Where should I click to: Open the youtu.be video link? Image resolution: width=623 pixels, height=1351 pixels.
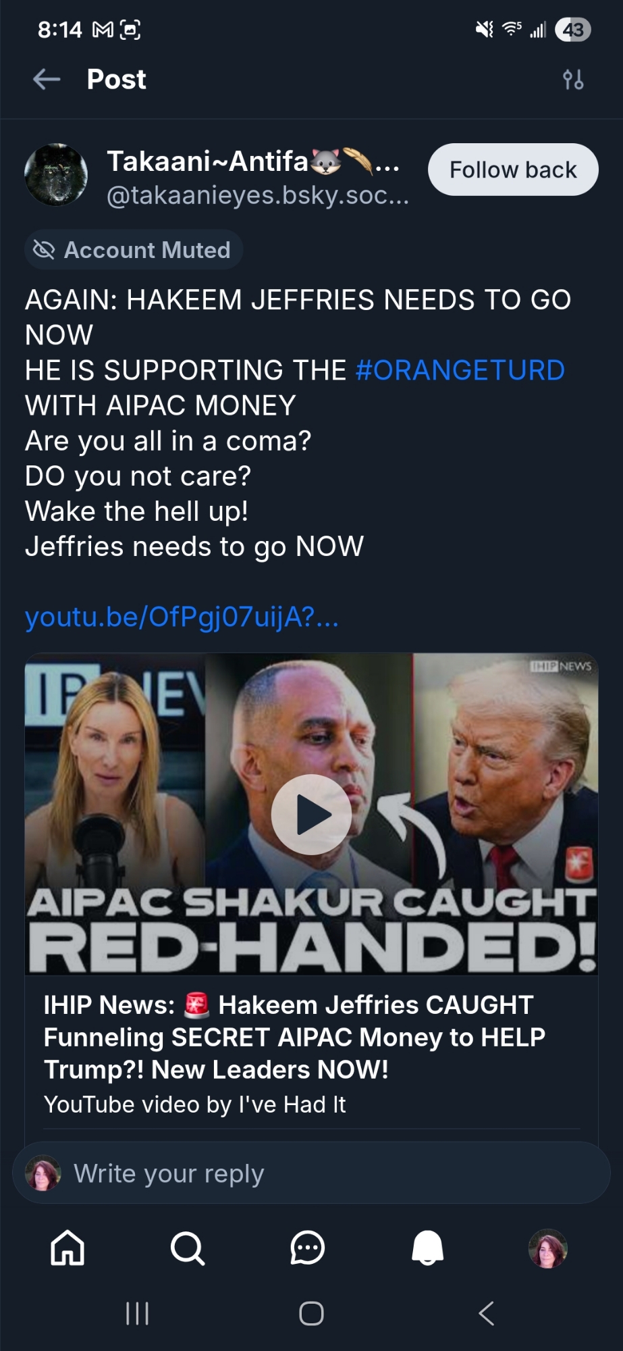pos(182,617)
